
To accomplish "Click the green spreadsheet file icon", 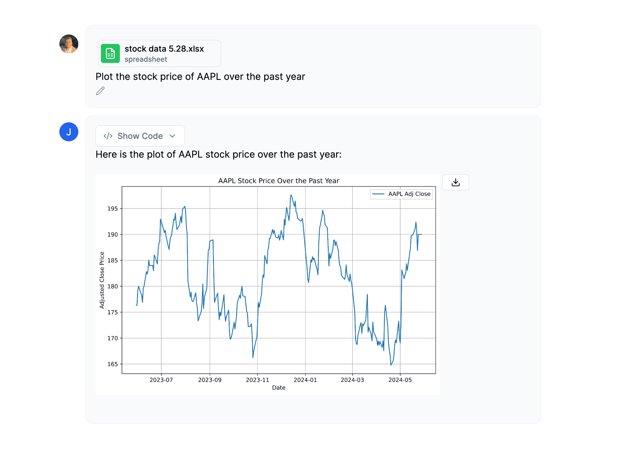I will pyautogui.click(x=110, y=53).
